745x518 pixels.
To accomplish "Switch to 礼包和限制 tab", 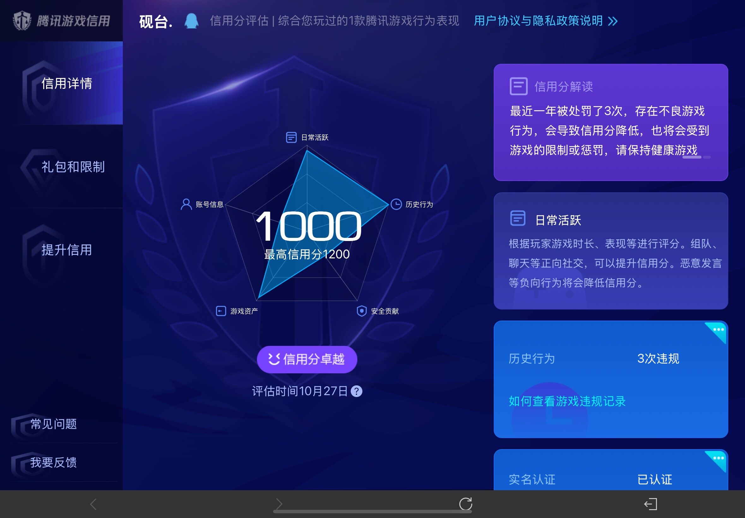I will click(x=62, y=166).
